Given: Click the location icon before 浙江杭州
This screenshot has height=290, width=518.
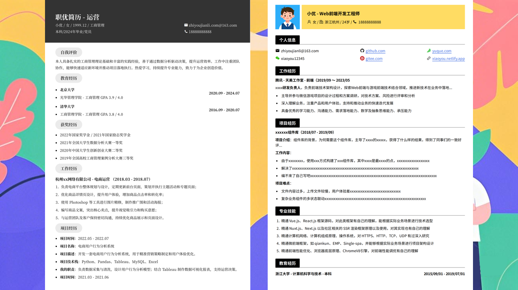Looking at the screenshot, I should coord(321,22).
